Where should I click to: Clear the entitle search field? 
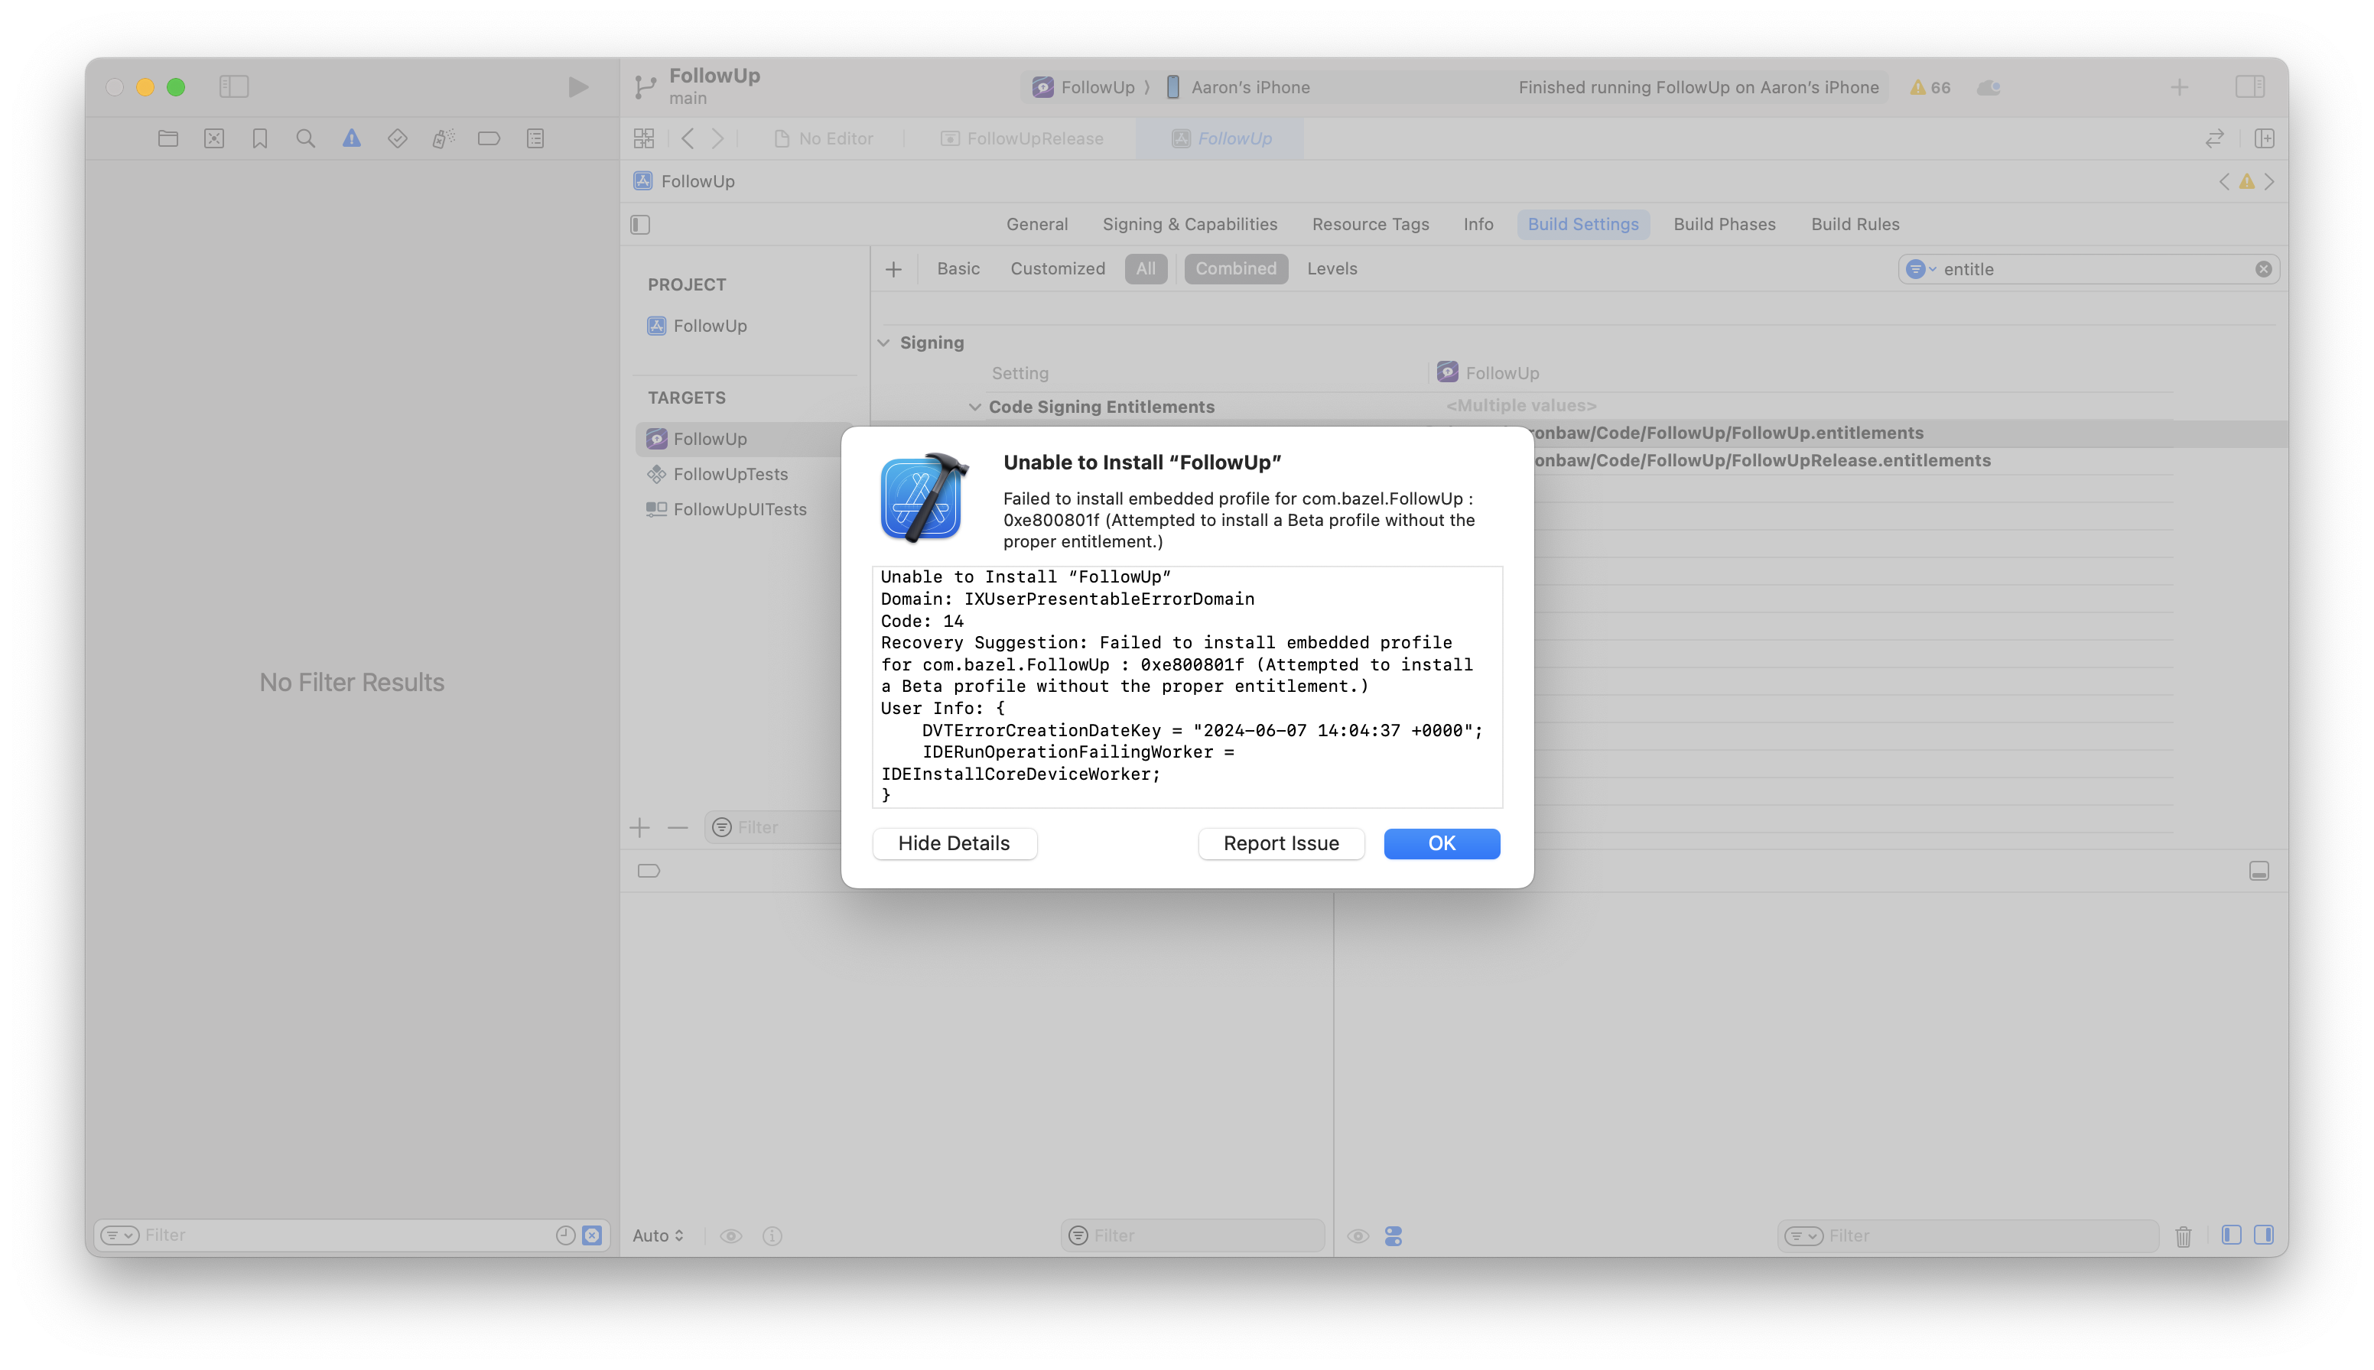pyautogui.click(x=2263, y=269)
